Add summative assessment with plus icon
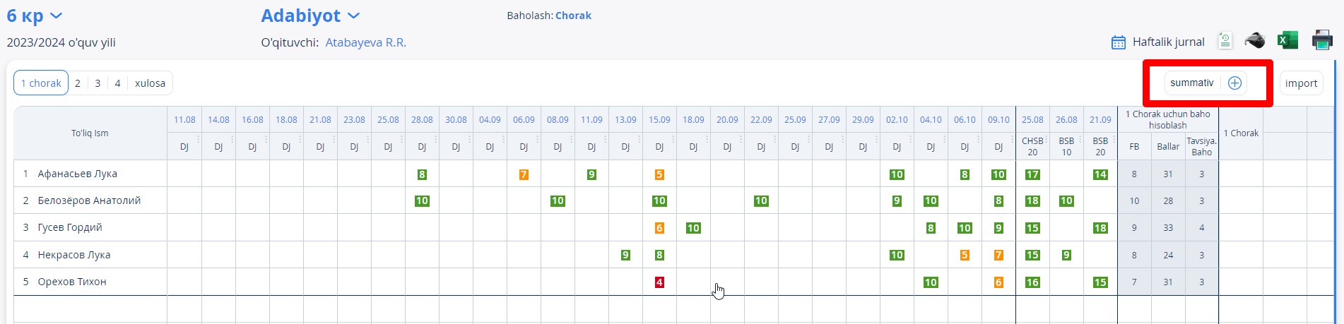Screen dimensions: 1344x324 (1234, 83)
